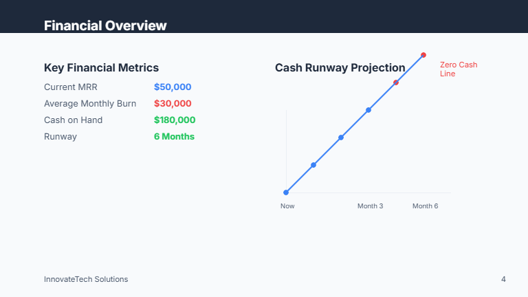Click the Current MRR label
This screenshot has height=297, width=528.
click(x=71, y=87)
